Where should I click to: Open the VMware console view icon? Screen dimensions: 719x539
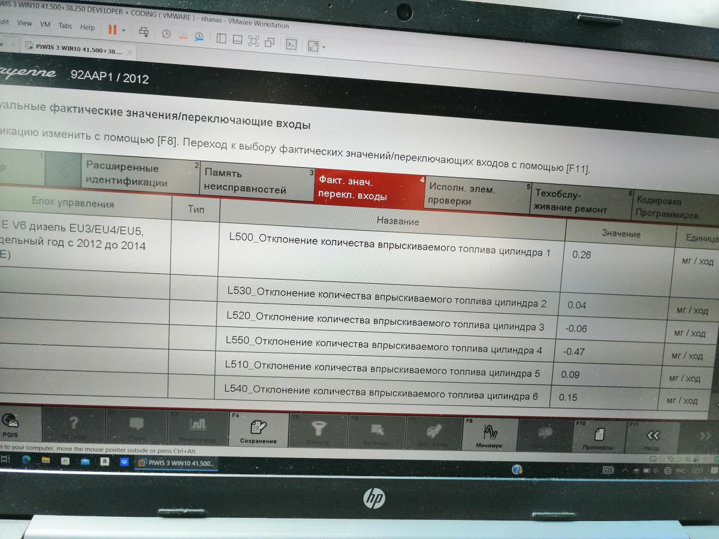point(291,44)
